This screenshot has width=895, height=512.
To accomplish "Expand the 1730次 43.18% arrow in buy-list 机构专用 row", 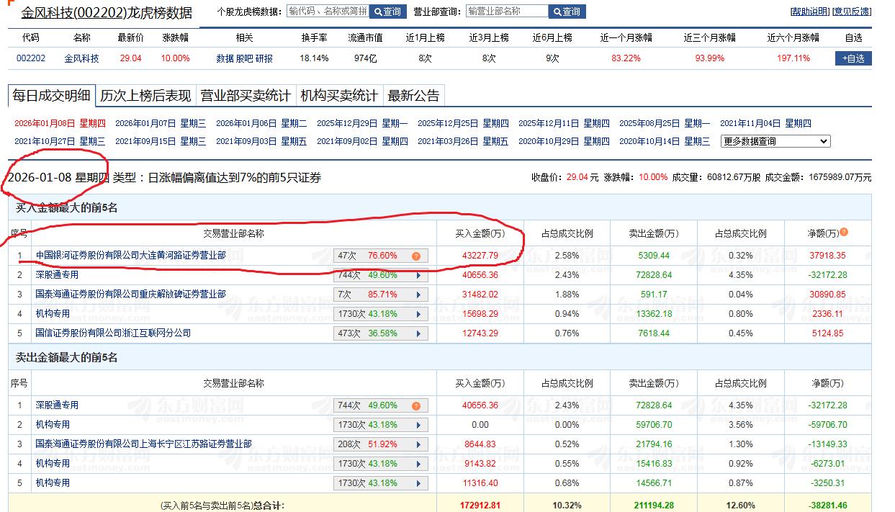I will [418, 314].
